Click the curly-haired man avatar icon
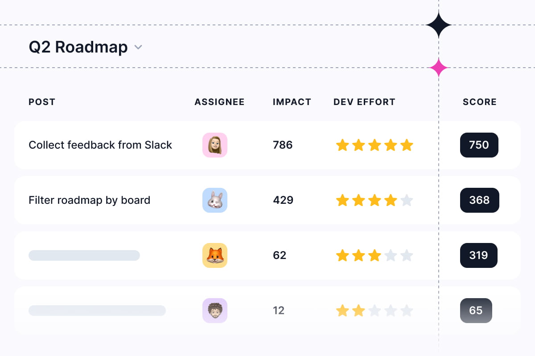The image size is (535, 356). (215, 311)
